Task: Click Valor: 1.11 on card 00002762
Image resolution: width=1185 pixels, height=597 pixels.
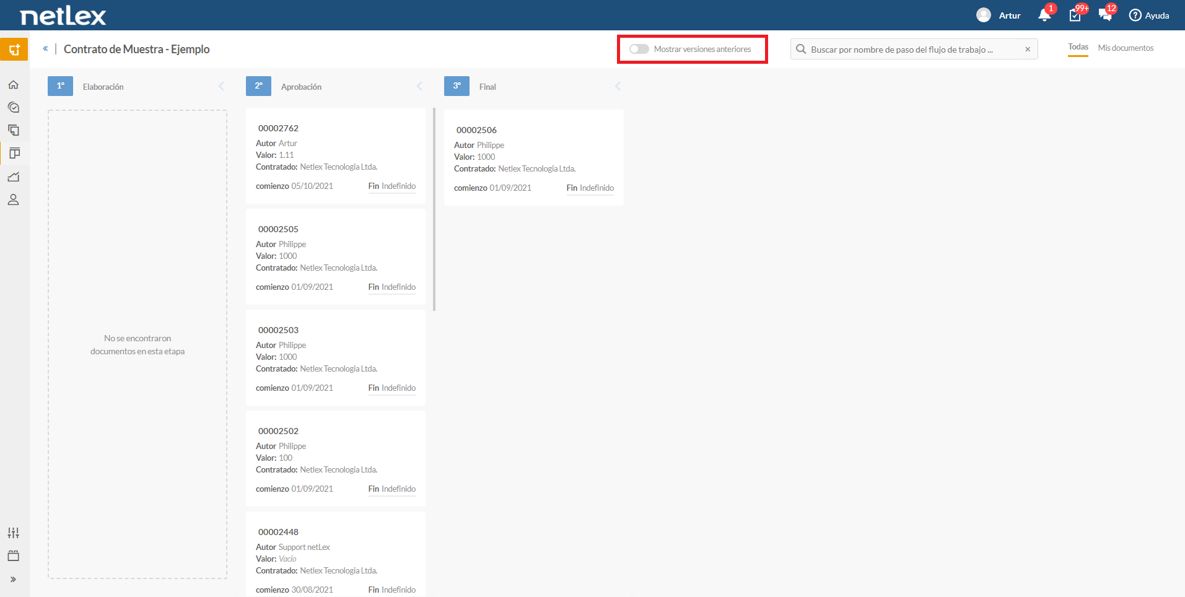Action: tap(275, 155)
